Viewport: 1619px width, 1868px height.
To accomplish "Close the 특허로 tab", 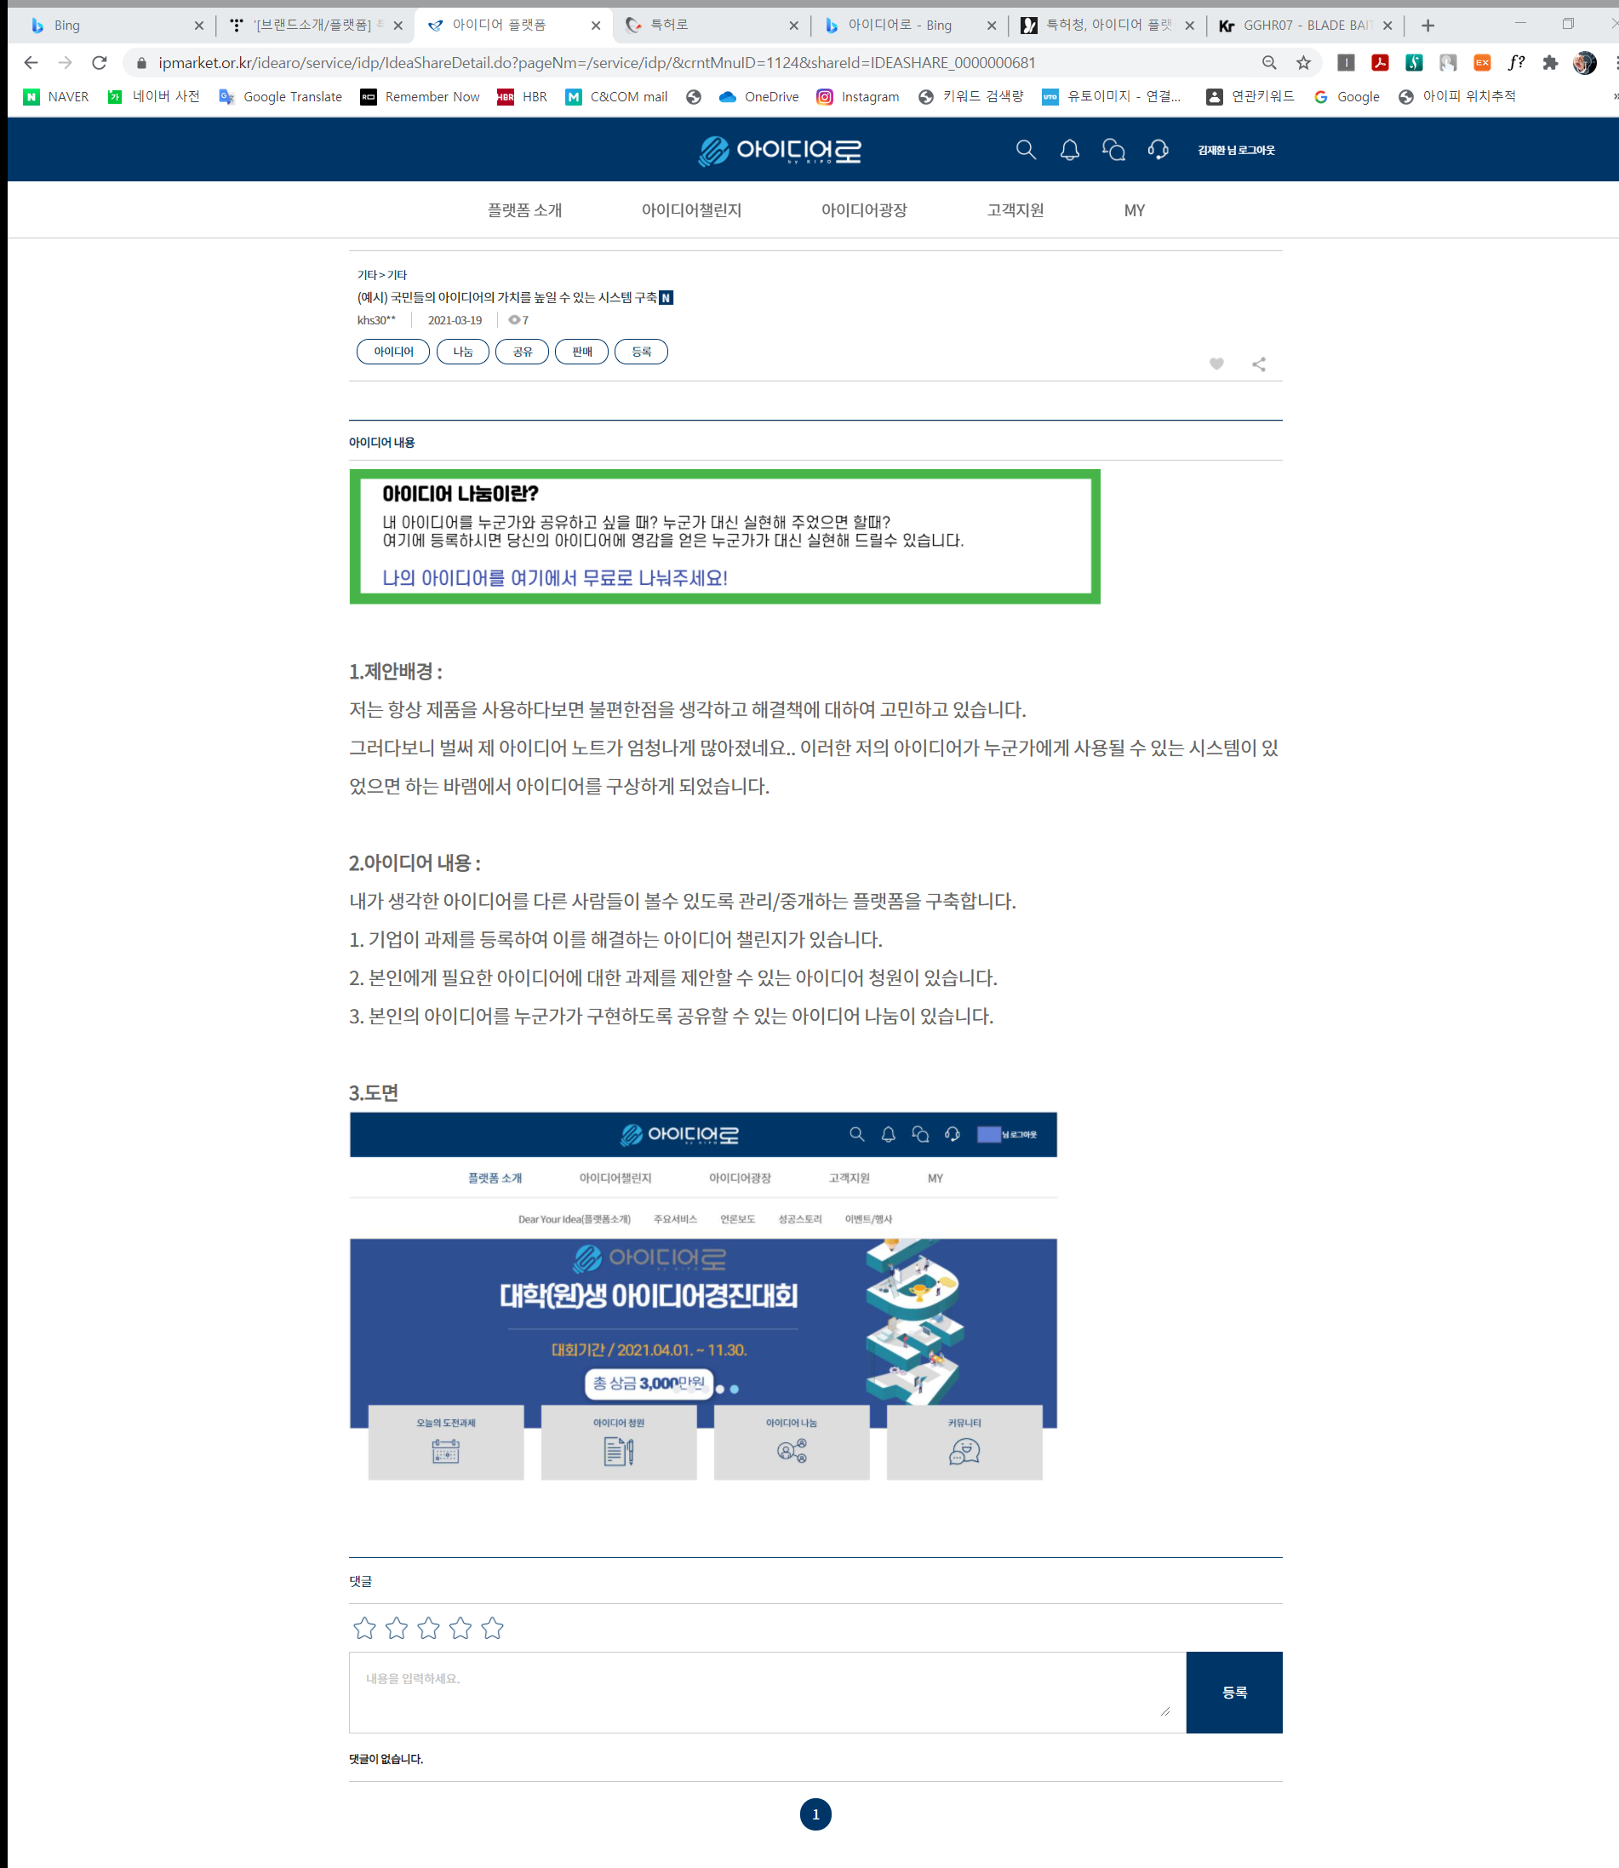I will pos(793,26).
